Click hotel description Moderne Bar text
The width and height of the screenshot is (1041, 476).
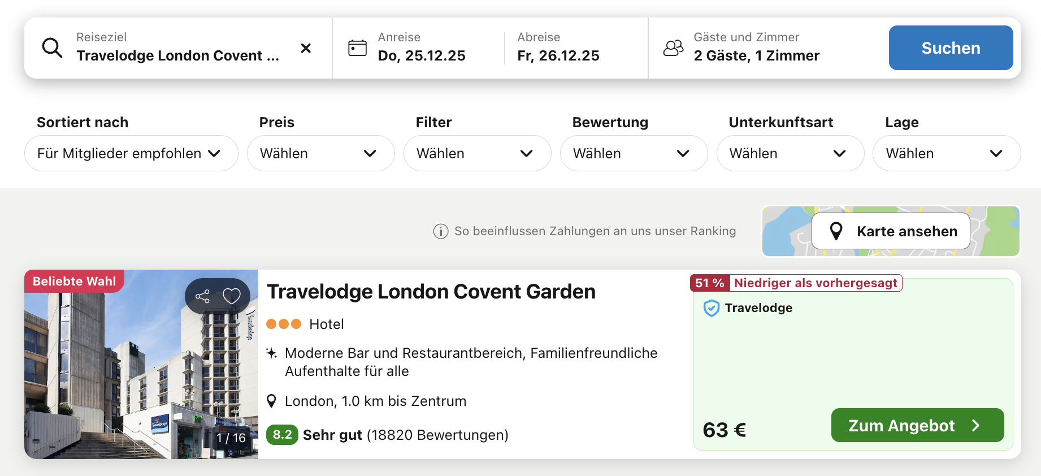tap(471, 362)
